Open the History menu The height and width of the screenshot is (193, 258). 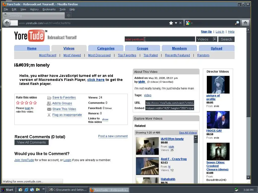click(34, 9)
